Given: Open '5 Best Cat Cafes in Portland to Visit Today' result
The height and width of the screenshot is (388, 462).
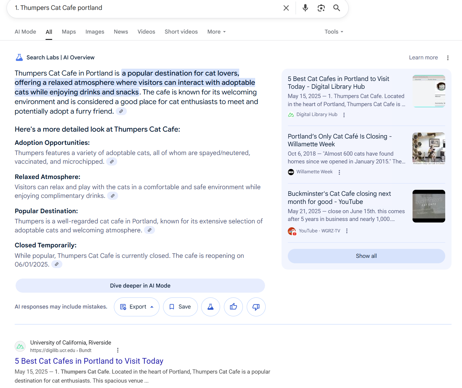Looking at the screenshot, I should [89, 361].
